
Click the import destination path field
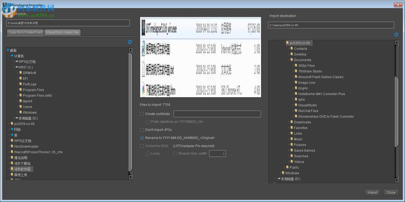(x=331, y=25)
